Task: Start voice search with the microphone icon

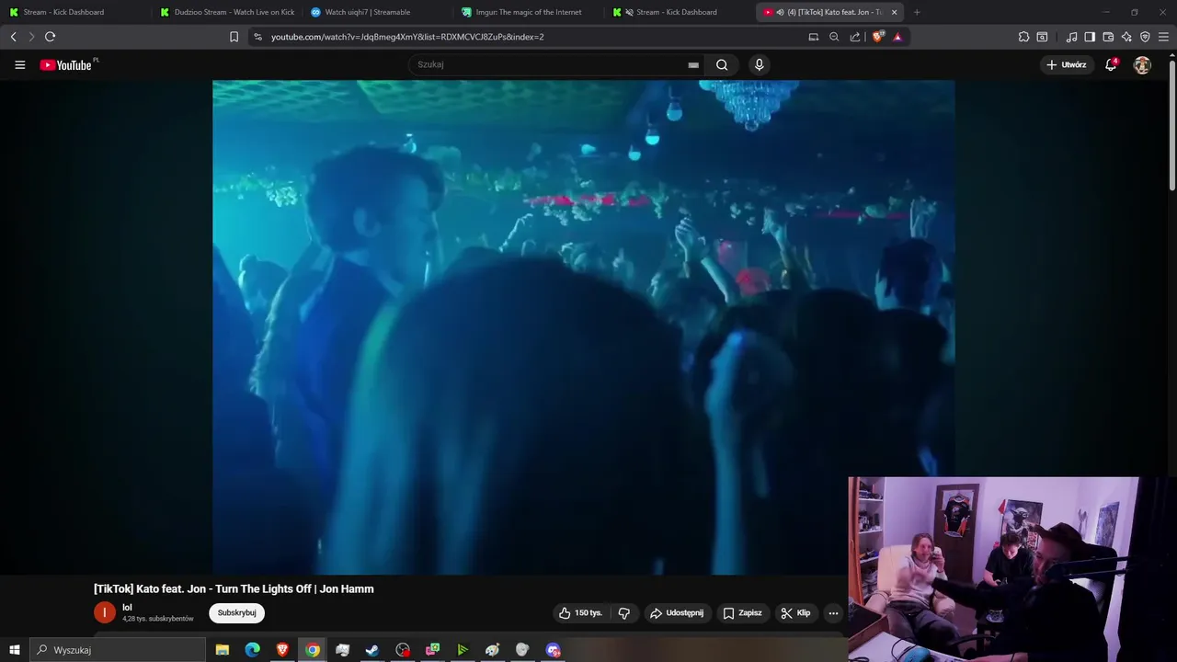Action: 759,65
